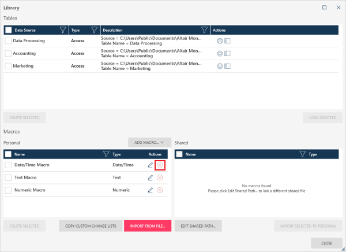This screenshot has height=252, width=346.
Task: Edit the Date/Time Macro with pencil icon
Action: pos(151,165)
